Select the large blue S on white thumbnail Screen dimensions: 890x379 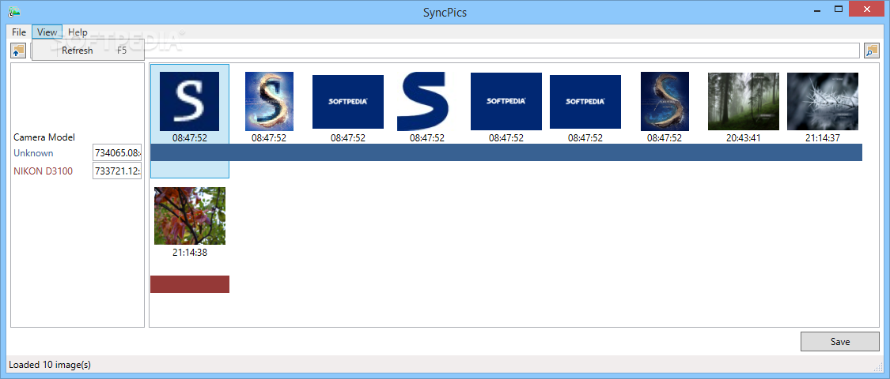pyautogui.click(x=422, y=101)
